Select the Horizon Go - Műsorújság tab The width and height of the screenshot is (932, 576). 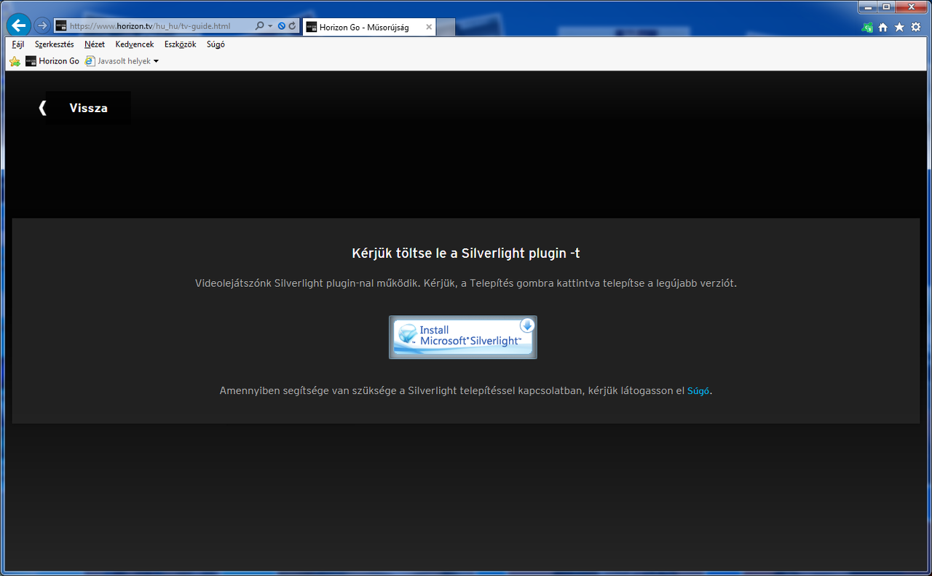[x=368, y=27]
